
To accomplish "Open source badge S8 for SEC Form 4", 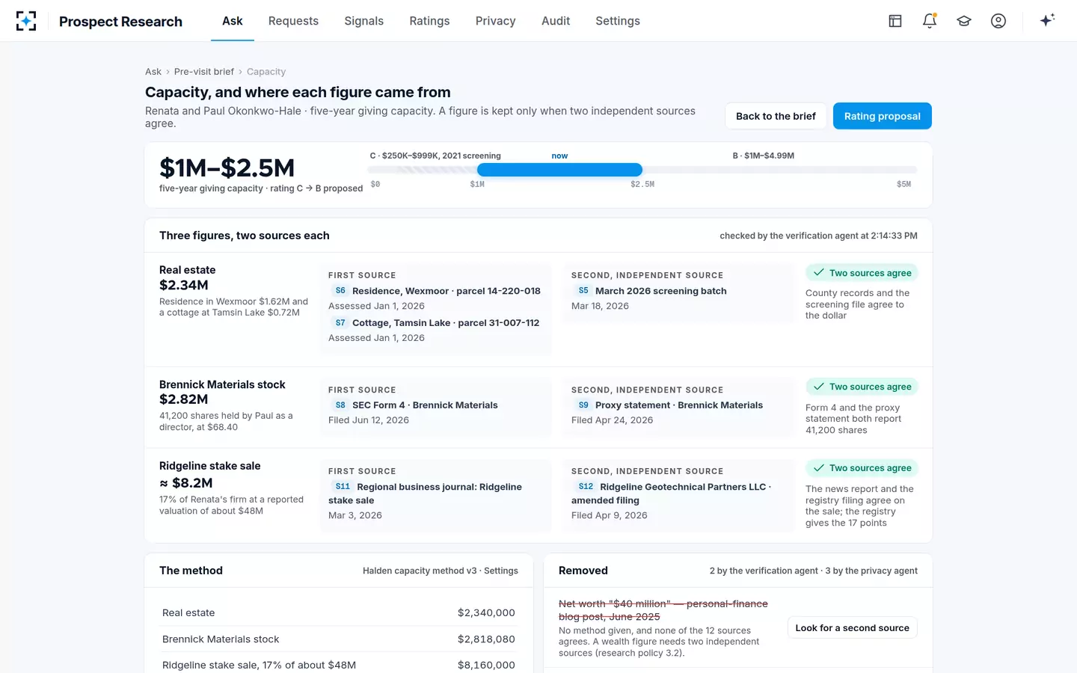I will pyautogui.click(x=340, y=405).
